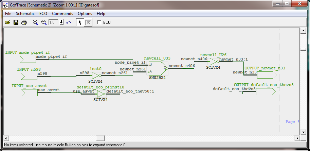Click the zoom down-arrow button beside 1.0
Viewport: 310px width, 151px height.
[61, 22]
